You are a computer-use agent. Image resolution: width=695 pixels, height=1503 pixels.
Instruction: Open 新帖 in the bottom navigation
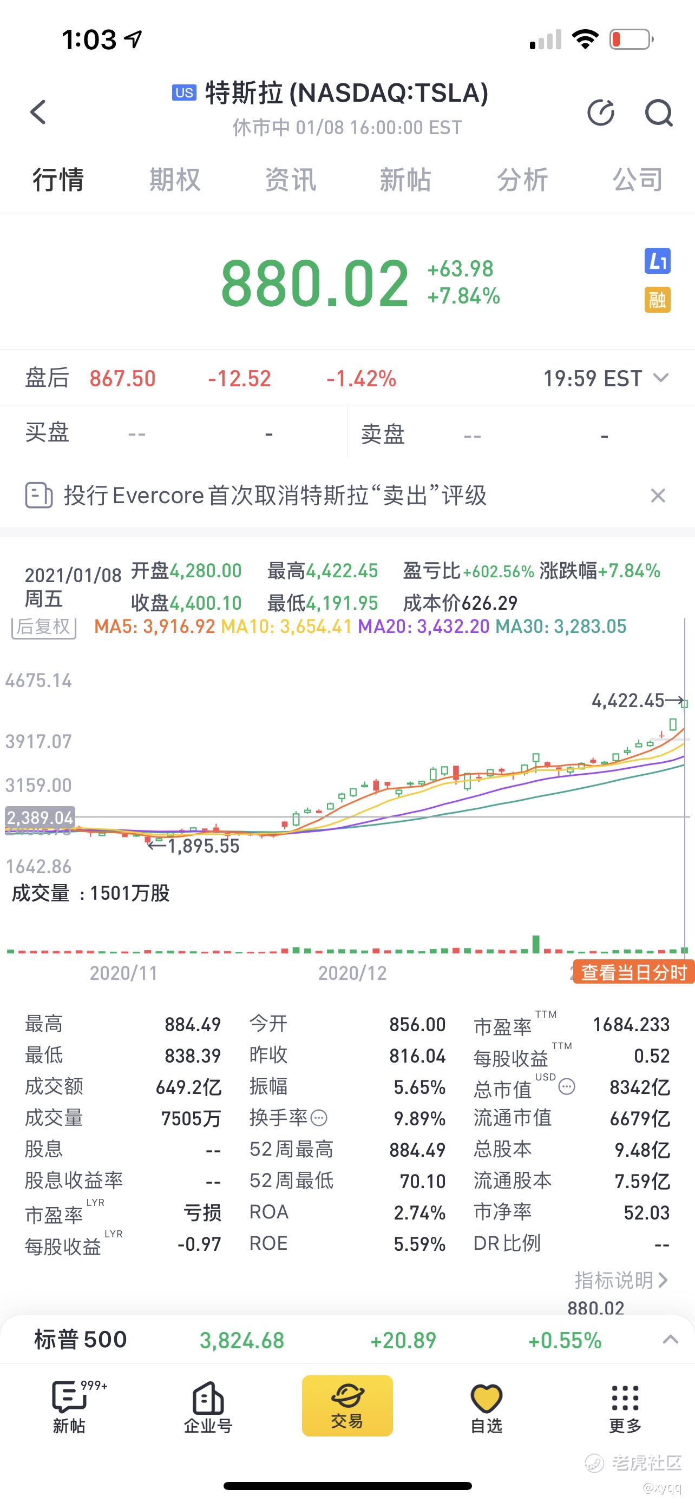tap(69, 1406)
